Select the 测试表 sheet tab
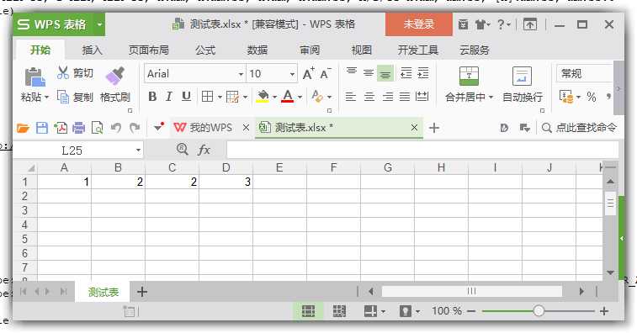 104,292
